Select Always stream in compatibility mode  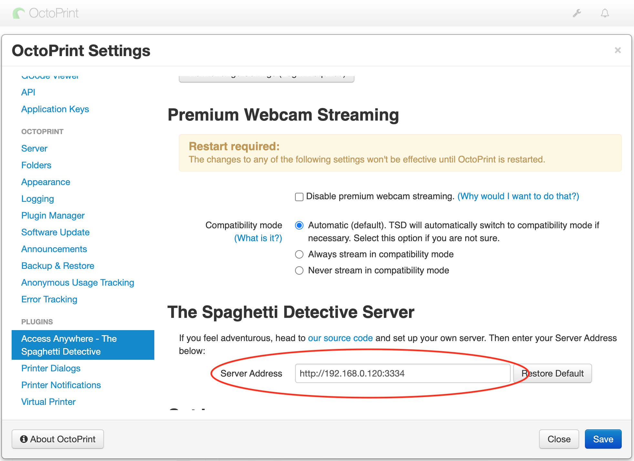299,254
